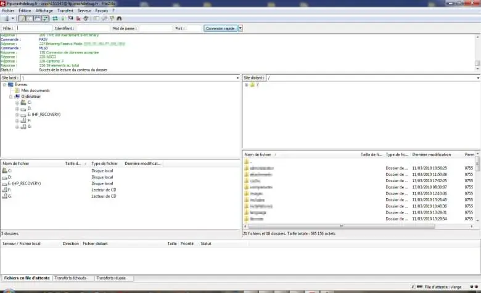
Task: Select the parent directory '..' folder icon
Action: coord(247,162)
